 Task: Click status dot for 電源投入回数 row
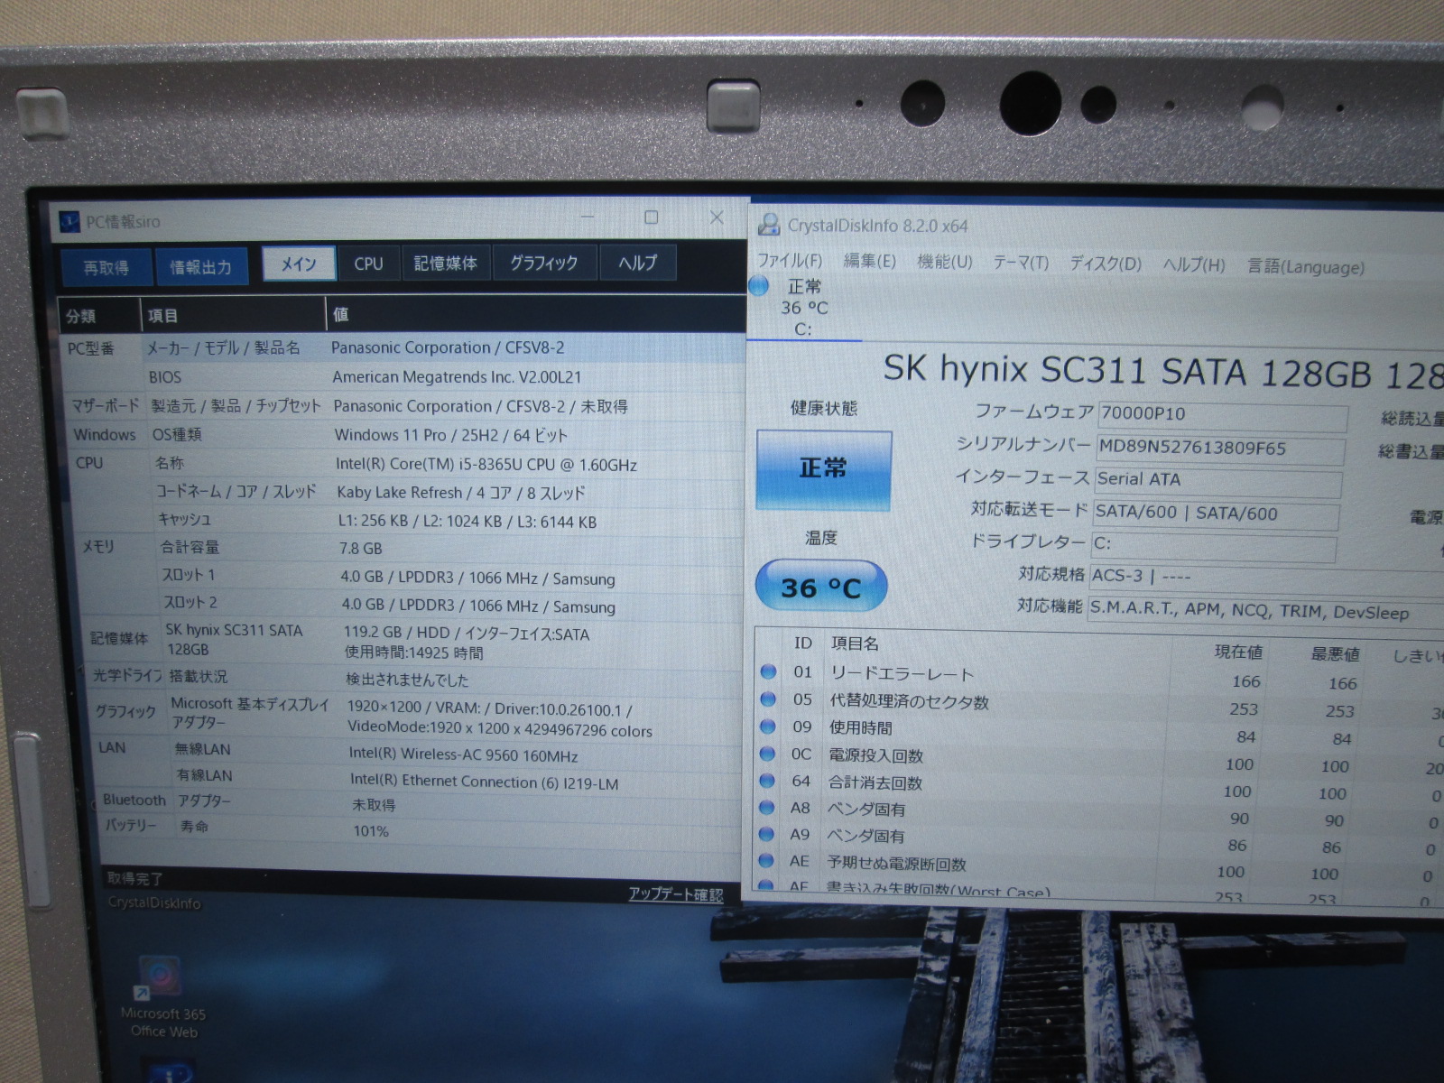(x=768, y=753)
